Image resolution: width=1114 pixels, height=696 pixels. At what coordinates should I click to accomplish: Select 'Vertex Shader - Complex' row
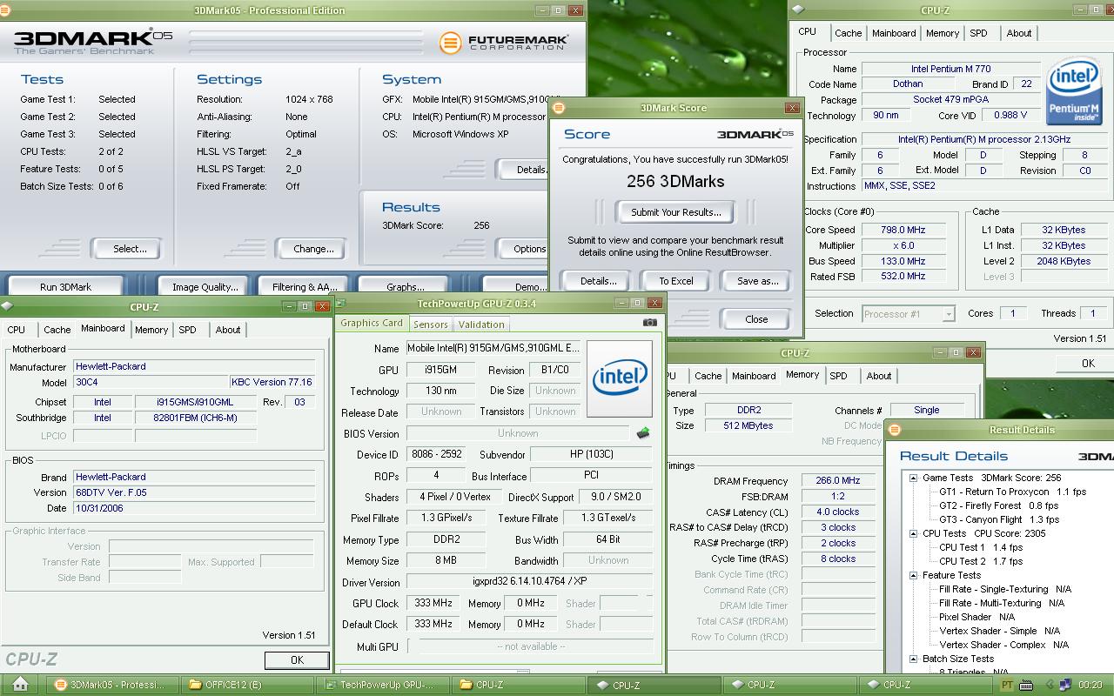(x=1003, y=645)
